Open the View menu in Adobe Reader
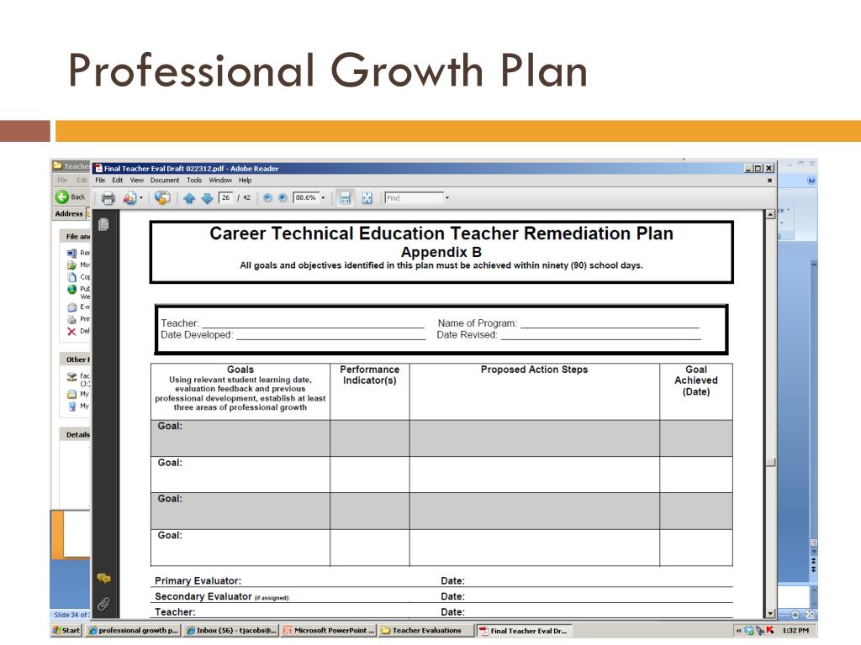Viewport: 861px width, 645px height. (137, 180)
